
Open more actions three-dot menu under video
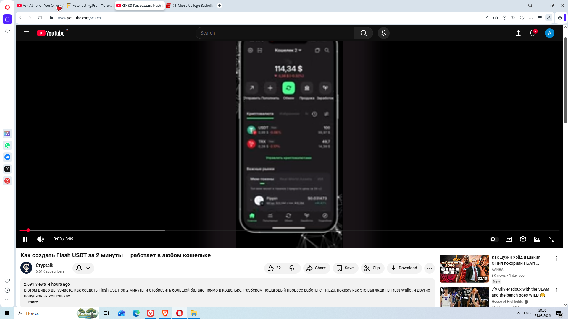click(x=430, y=268)
